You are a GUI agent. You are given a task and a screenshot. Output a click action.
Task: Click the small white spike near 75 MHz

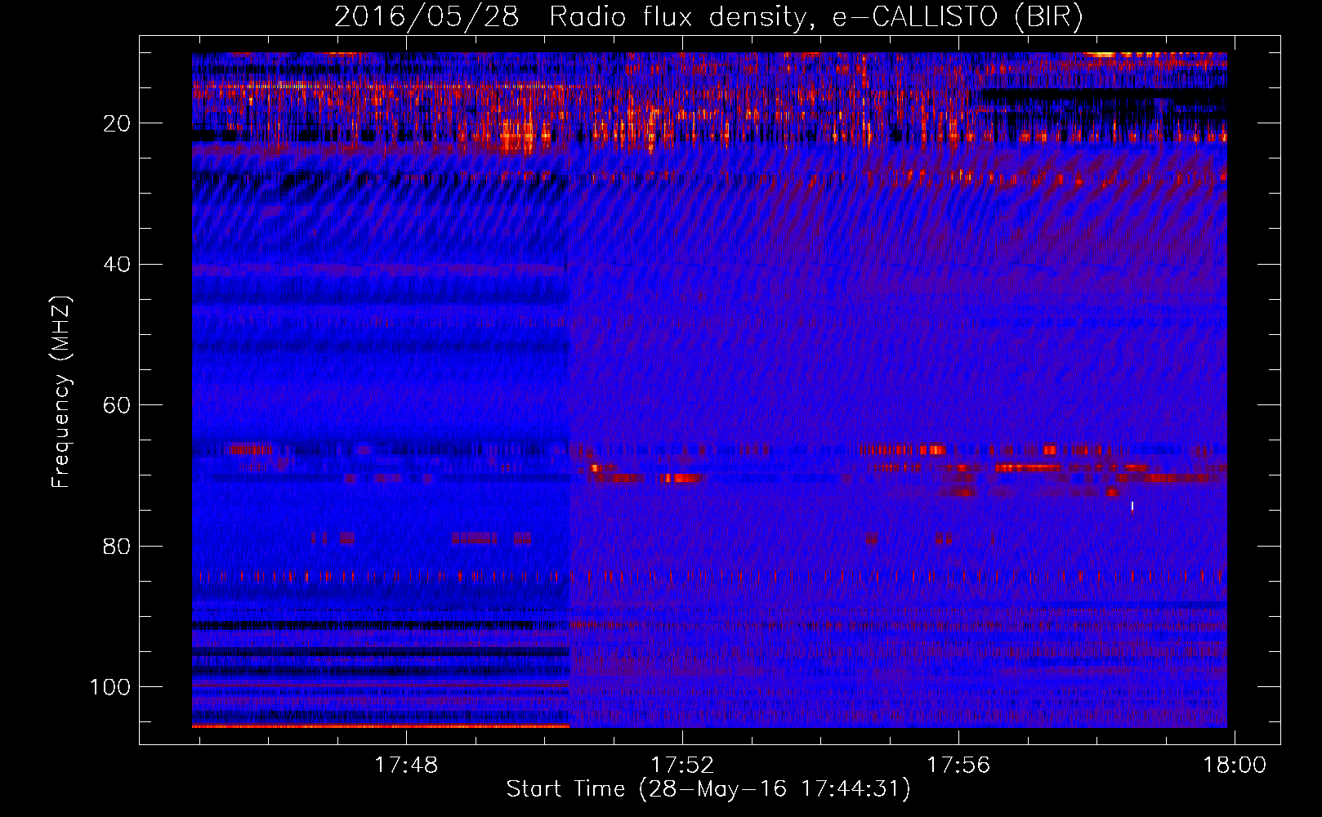(1132, 506)
